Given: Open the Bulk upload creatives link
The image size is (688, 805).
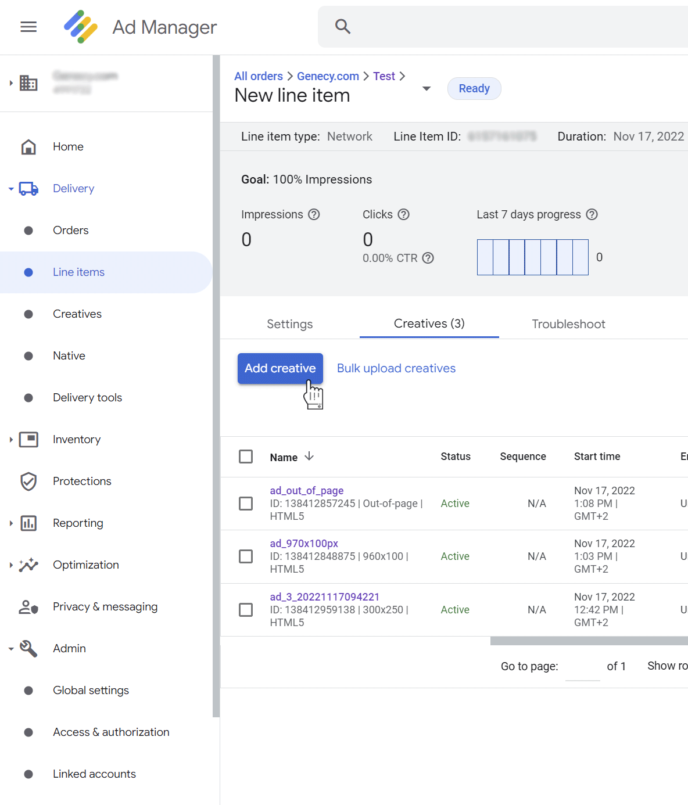Looking at the screenshot, I should 396,368.
